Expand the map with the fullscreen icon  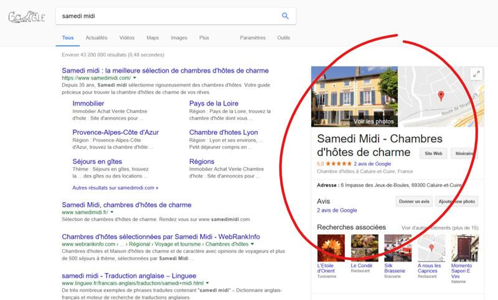476,74
